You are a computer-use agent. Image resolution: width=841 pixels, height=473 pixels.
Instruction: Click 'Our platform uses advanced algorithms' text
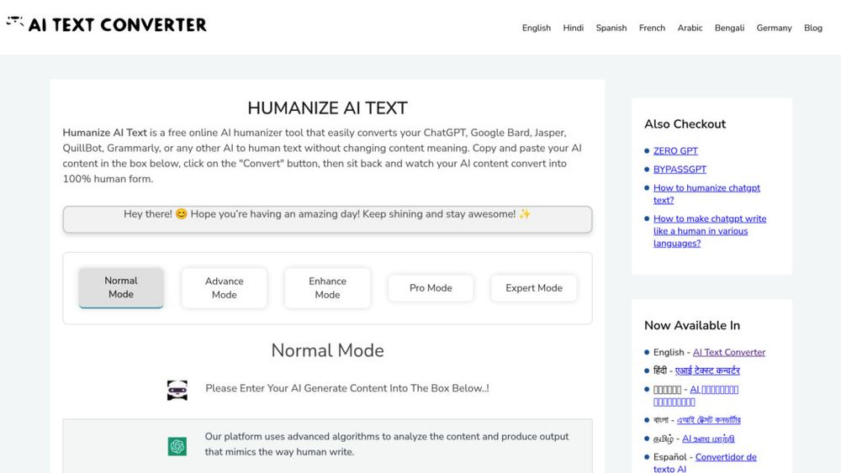click(x=386, y=444)
